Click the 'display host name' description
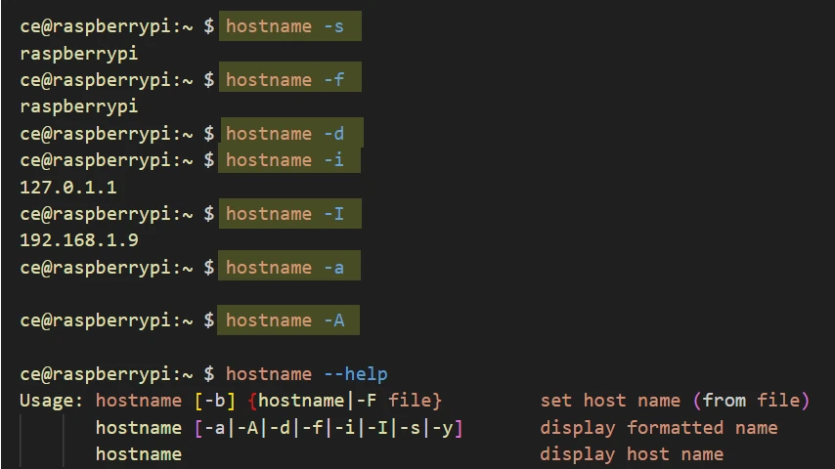Image resolution: width=835 pixels, height=469 pixels. [x=632, y=454]
